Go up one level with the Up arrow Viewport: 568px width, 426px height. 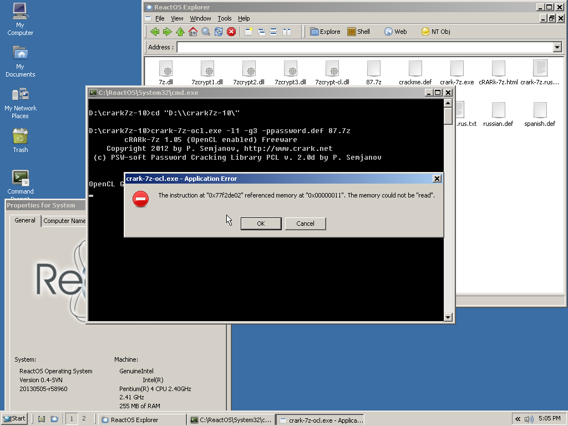pyautogui.click(x=180, y=32)
